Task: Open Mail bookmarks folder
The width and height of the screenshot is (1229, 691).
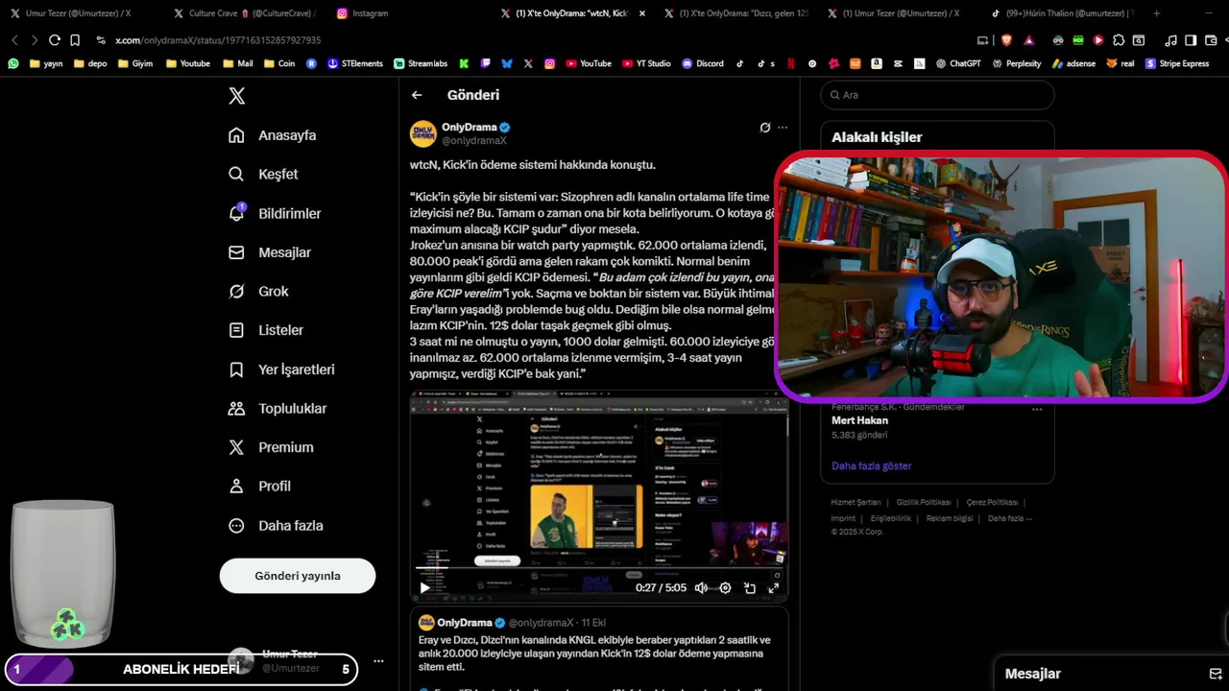Action: pos(238,63)
